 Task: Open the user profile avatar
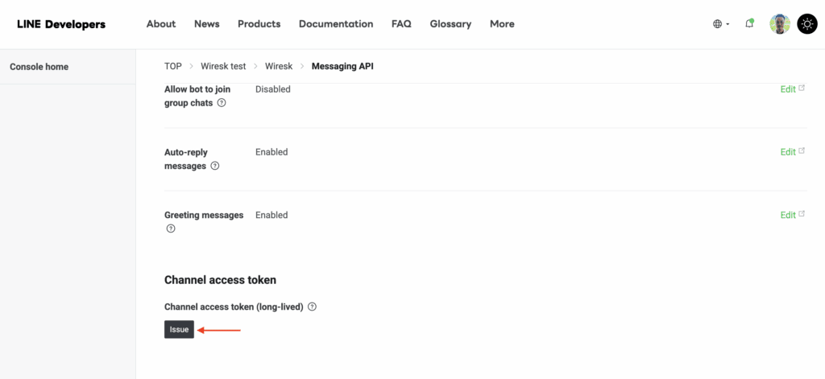coord(780,24)
